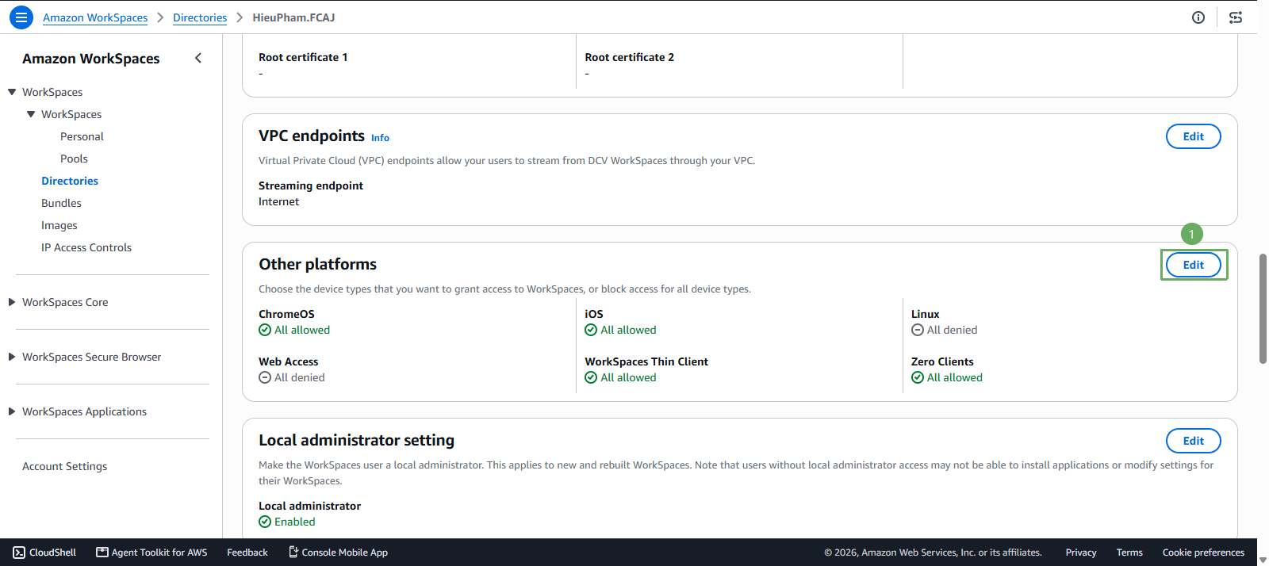Open CloudShell from the footer

[44, 553]
